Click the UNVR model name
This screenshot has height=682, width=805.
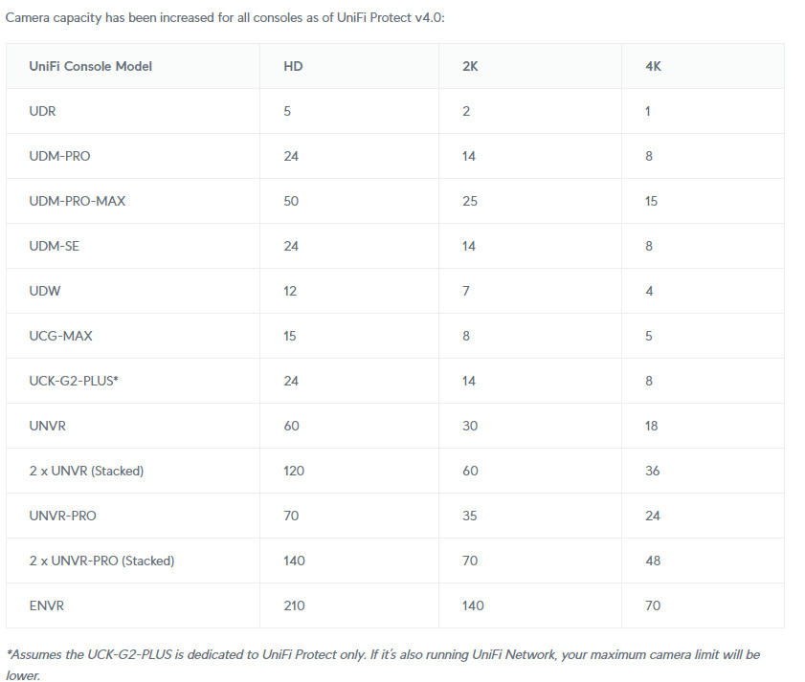[x=47, y=426]
